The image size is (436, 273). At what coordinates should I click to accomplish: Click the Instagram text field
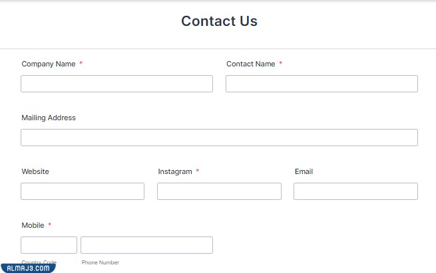(x=219, y=191)
